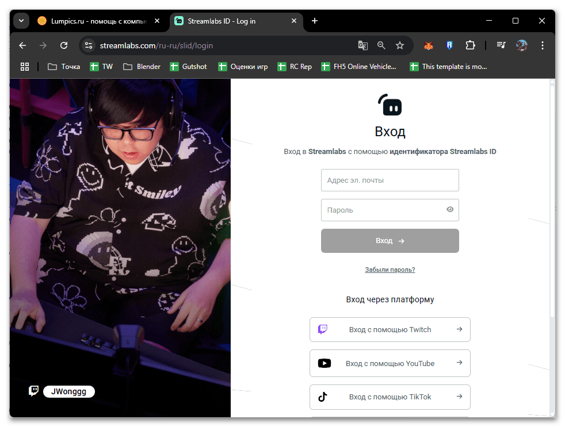Click the page vertical scrollbar
The image size is (565, 427).
tap(552, 200)
